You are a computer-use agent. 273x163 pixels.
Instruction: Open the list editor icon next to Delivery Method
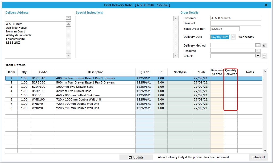tap(264, 45)
